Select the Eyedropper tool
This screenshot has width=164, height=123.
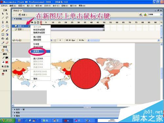(3, 43)
